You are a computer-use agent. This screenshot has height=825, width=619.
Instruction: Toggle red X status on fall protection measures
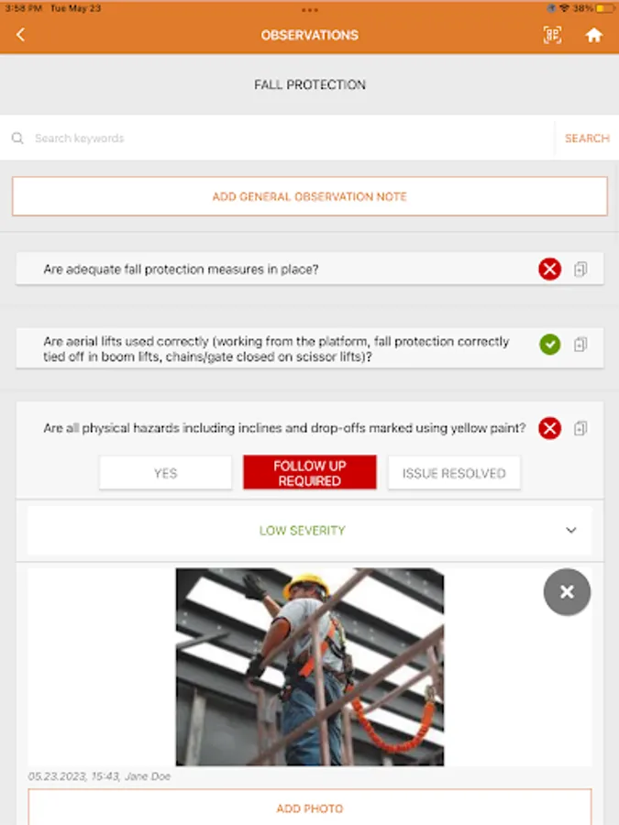(549, 269)
